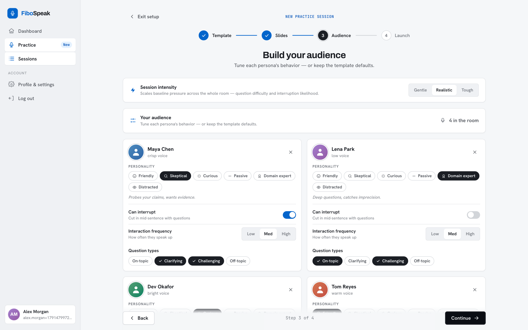Select Distracted personality for Lena Park

click(329, 187)
